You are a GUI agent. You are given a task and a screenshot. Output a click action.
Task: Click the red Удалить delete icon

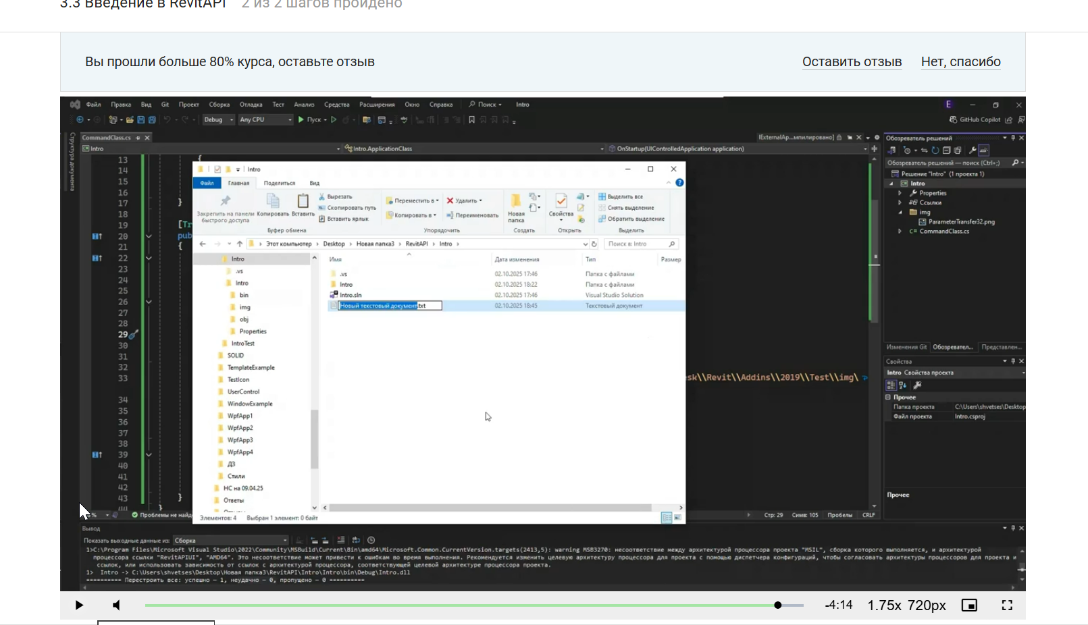450,200
